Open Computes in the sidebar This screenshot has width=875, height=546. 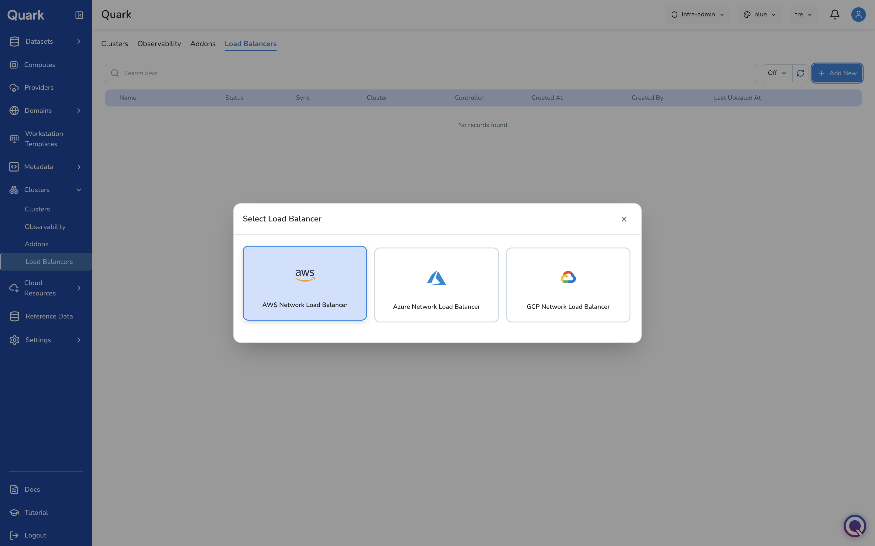pyautogui.click(x=40, y=65)
